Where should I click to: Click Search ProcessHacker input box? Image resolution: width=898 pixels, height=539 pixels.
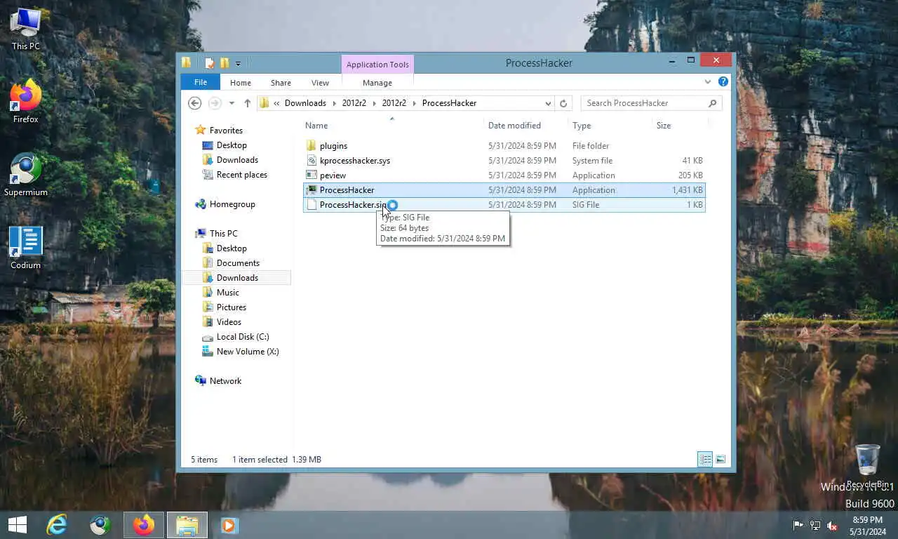coord(652,103)
